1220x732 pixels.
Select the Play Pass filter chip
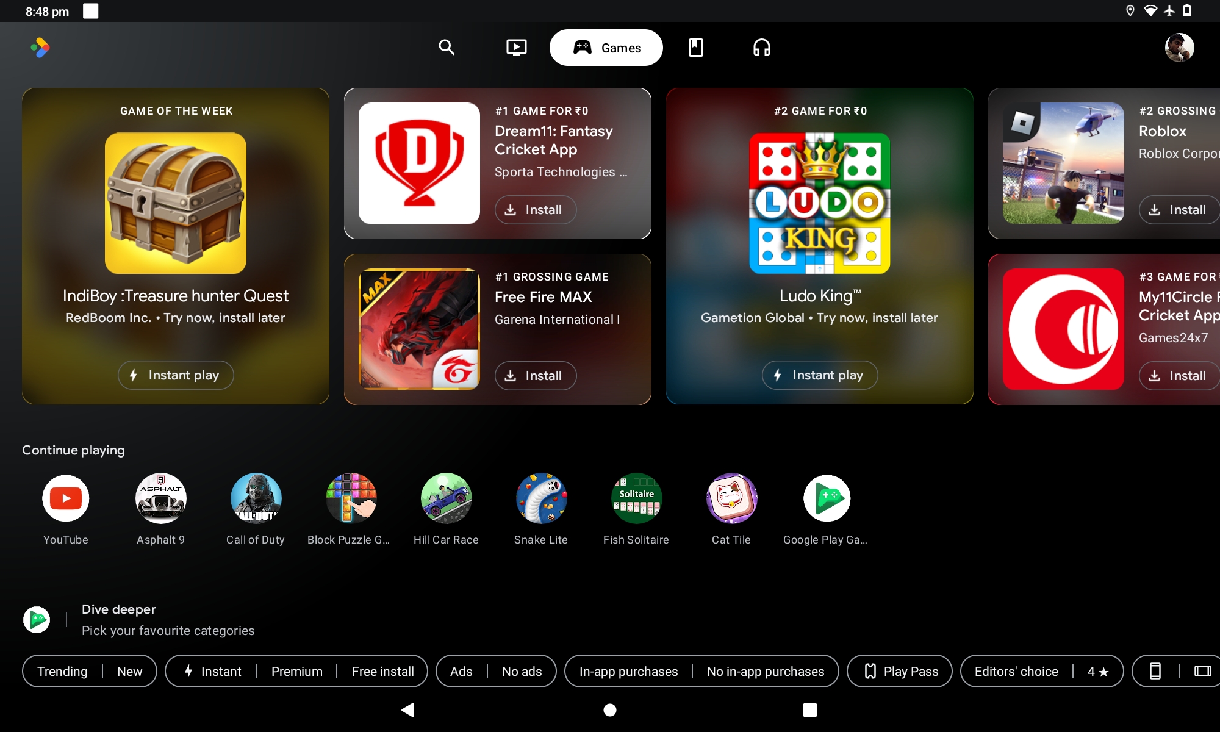(900, 671)
